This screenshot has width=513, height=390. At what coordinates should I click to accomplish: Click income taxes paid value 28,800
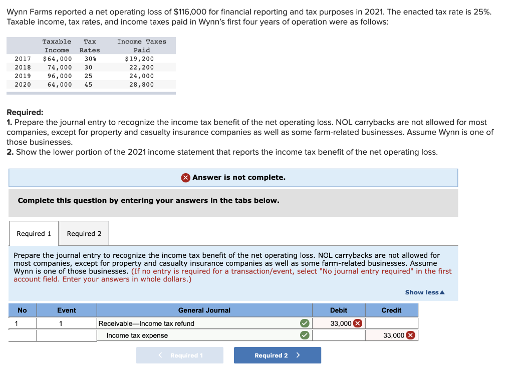(141, 84)
